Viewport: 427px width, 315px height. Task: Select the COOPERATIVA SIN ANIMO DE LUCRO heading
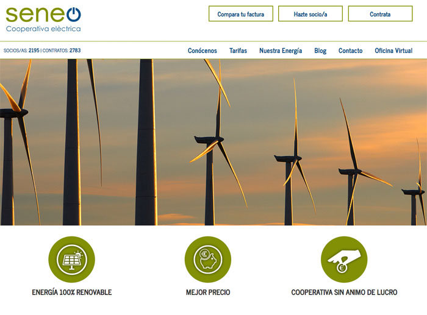(344, 292)
